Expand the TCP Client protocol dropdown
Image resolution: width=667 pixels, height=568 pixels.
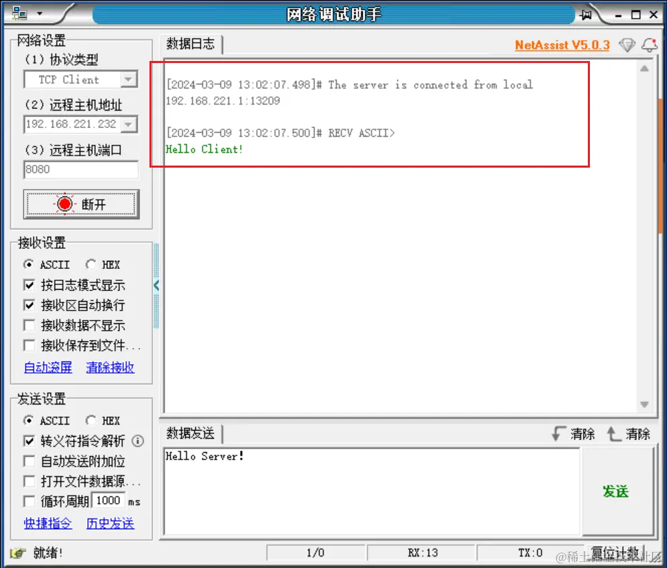(x=128, y=79)
